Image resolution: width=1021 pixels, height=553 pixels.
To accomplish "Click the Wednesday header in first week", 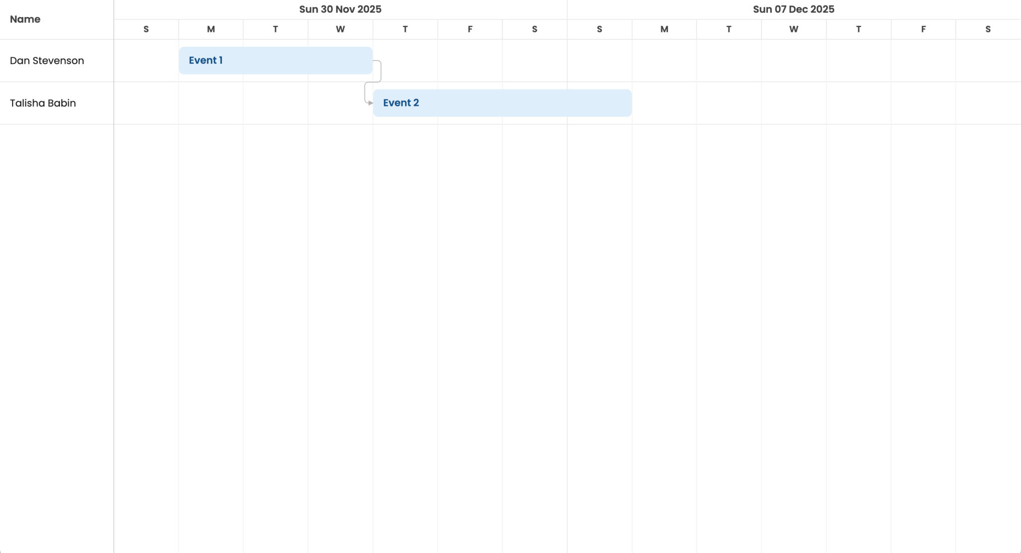I will (340, 29).
